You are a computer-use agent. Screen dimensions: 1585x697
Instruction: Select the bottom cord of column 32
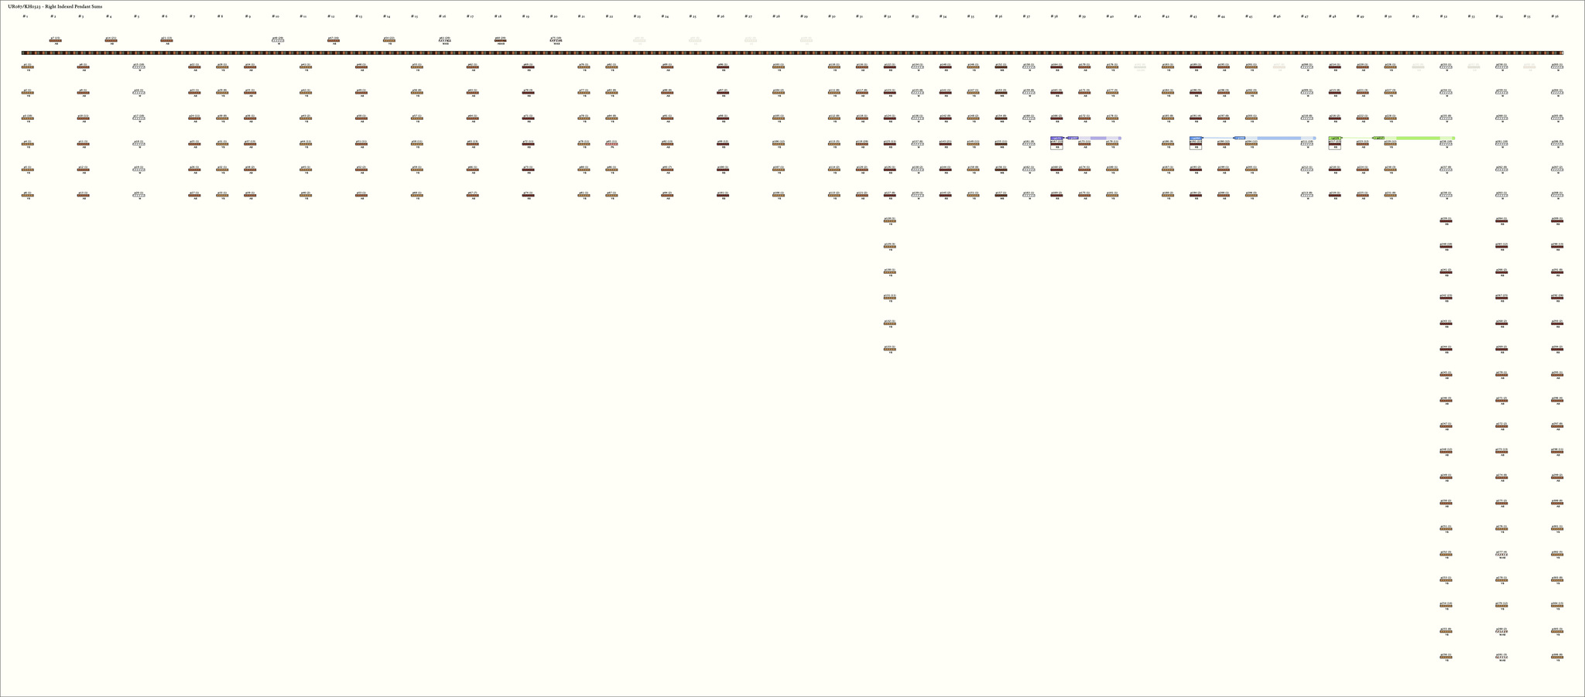tap(890, 350)
